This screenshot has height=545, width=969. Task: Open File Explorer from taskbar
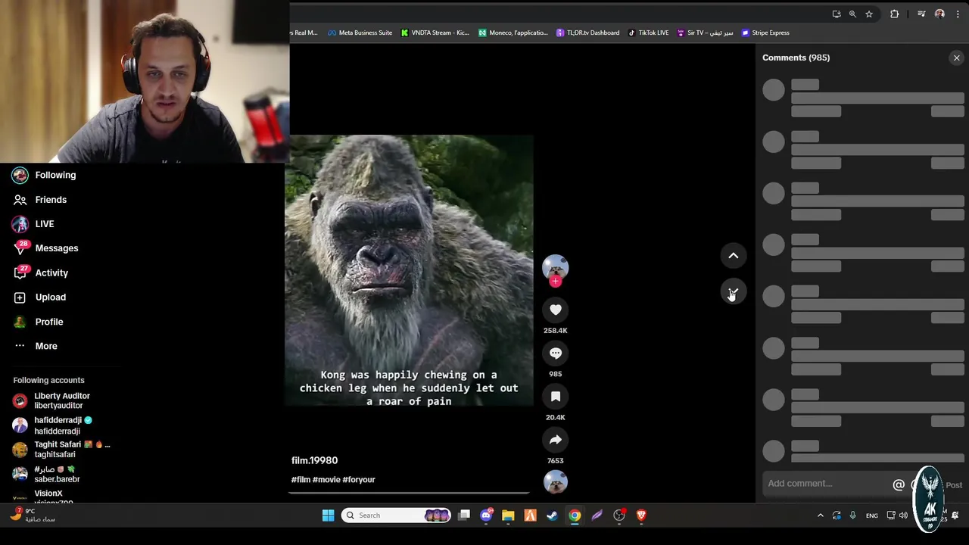pyautogui.click(x=508, y=515)
